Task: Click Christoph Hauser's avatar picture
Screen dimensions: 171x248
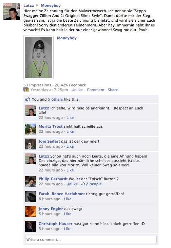Action: [x=31, y=226]
